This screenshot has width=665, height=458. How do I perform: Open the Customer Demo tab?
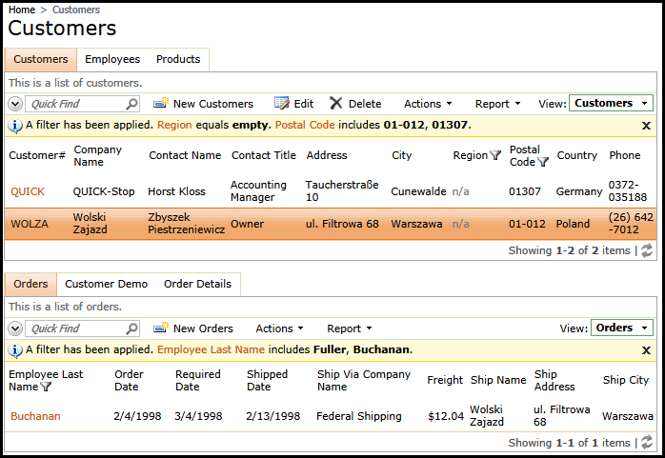click(106, 284)
